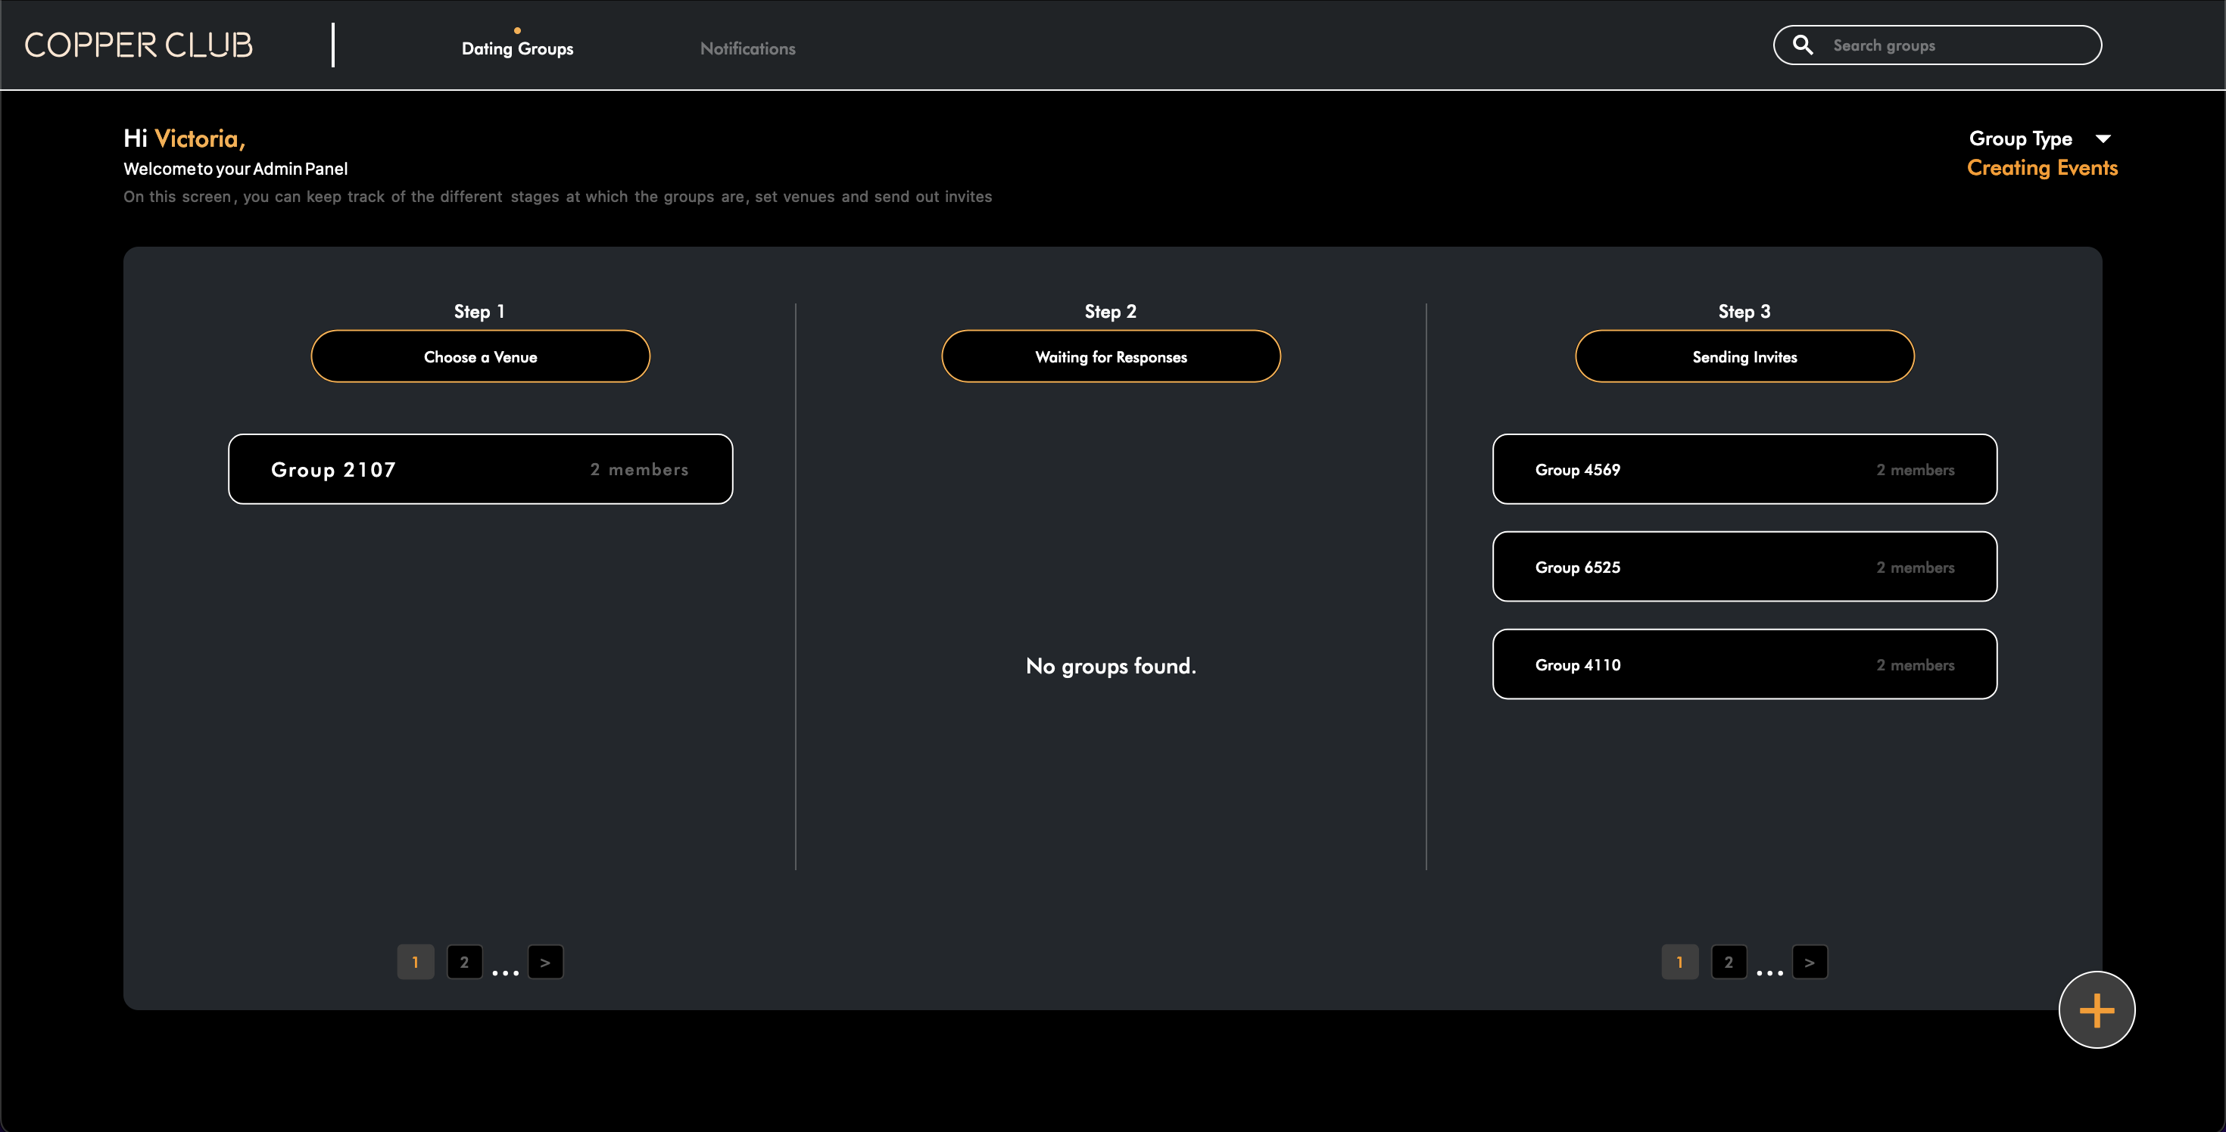Click the Sending Invites button

point(1744,356)
